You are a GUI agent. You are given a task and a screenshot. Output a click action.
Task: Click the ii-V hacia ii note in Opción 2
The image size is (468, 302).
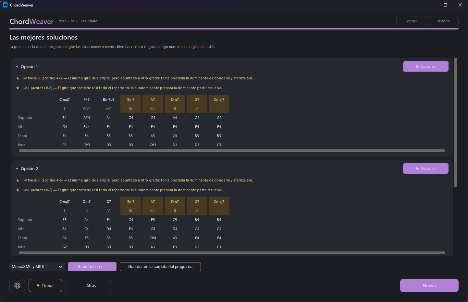134,180
